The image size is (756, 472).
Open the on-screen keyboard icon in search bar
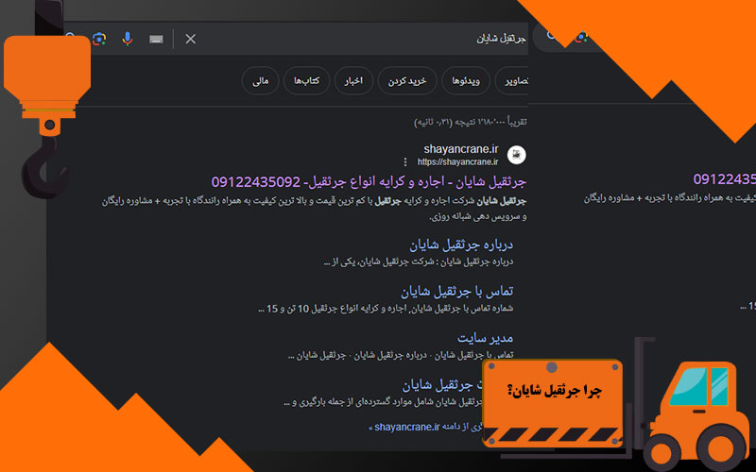pos(156,40)
